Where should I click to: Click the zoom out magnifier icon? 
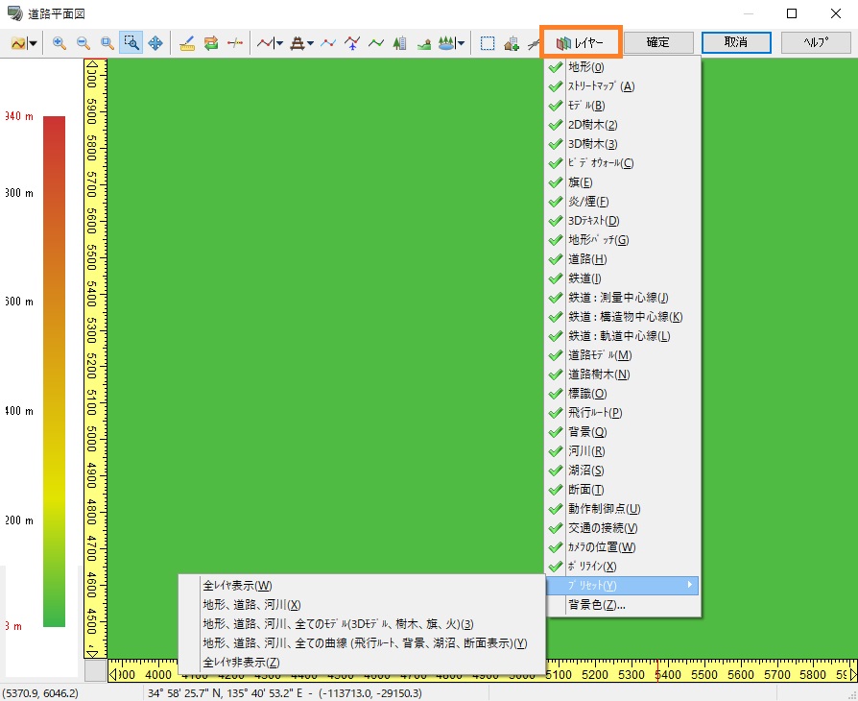click(83, 42)
